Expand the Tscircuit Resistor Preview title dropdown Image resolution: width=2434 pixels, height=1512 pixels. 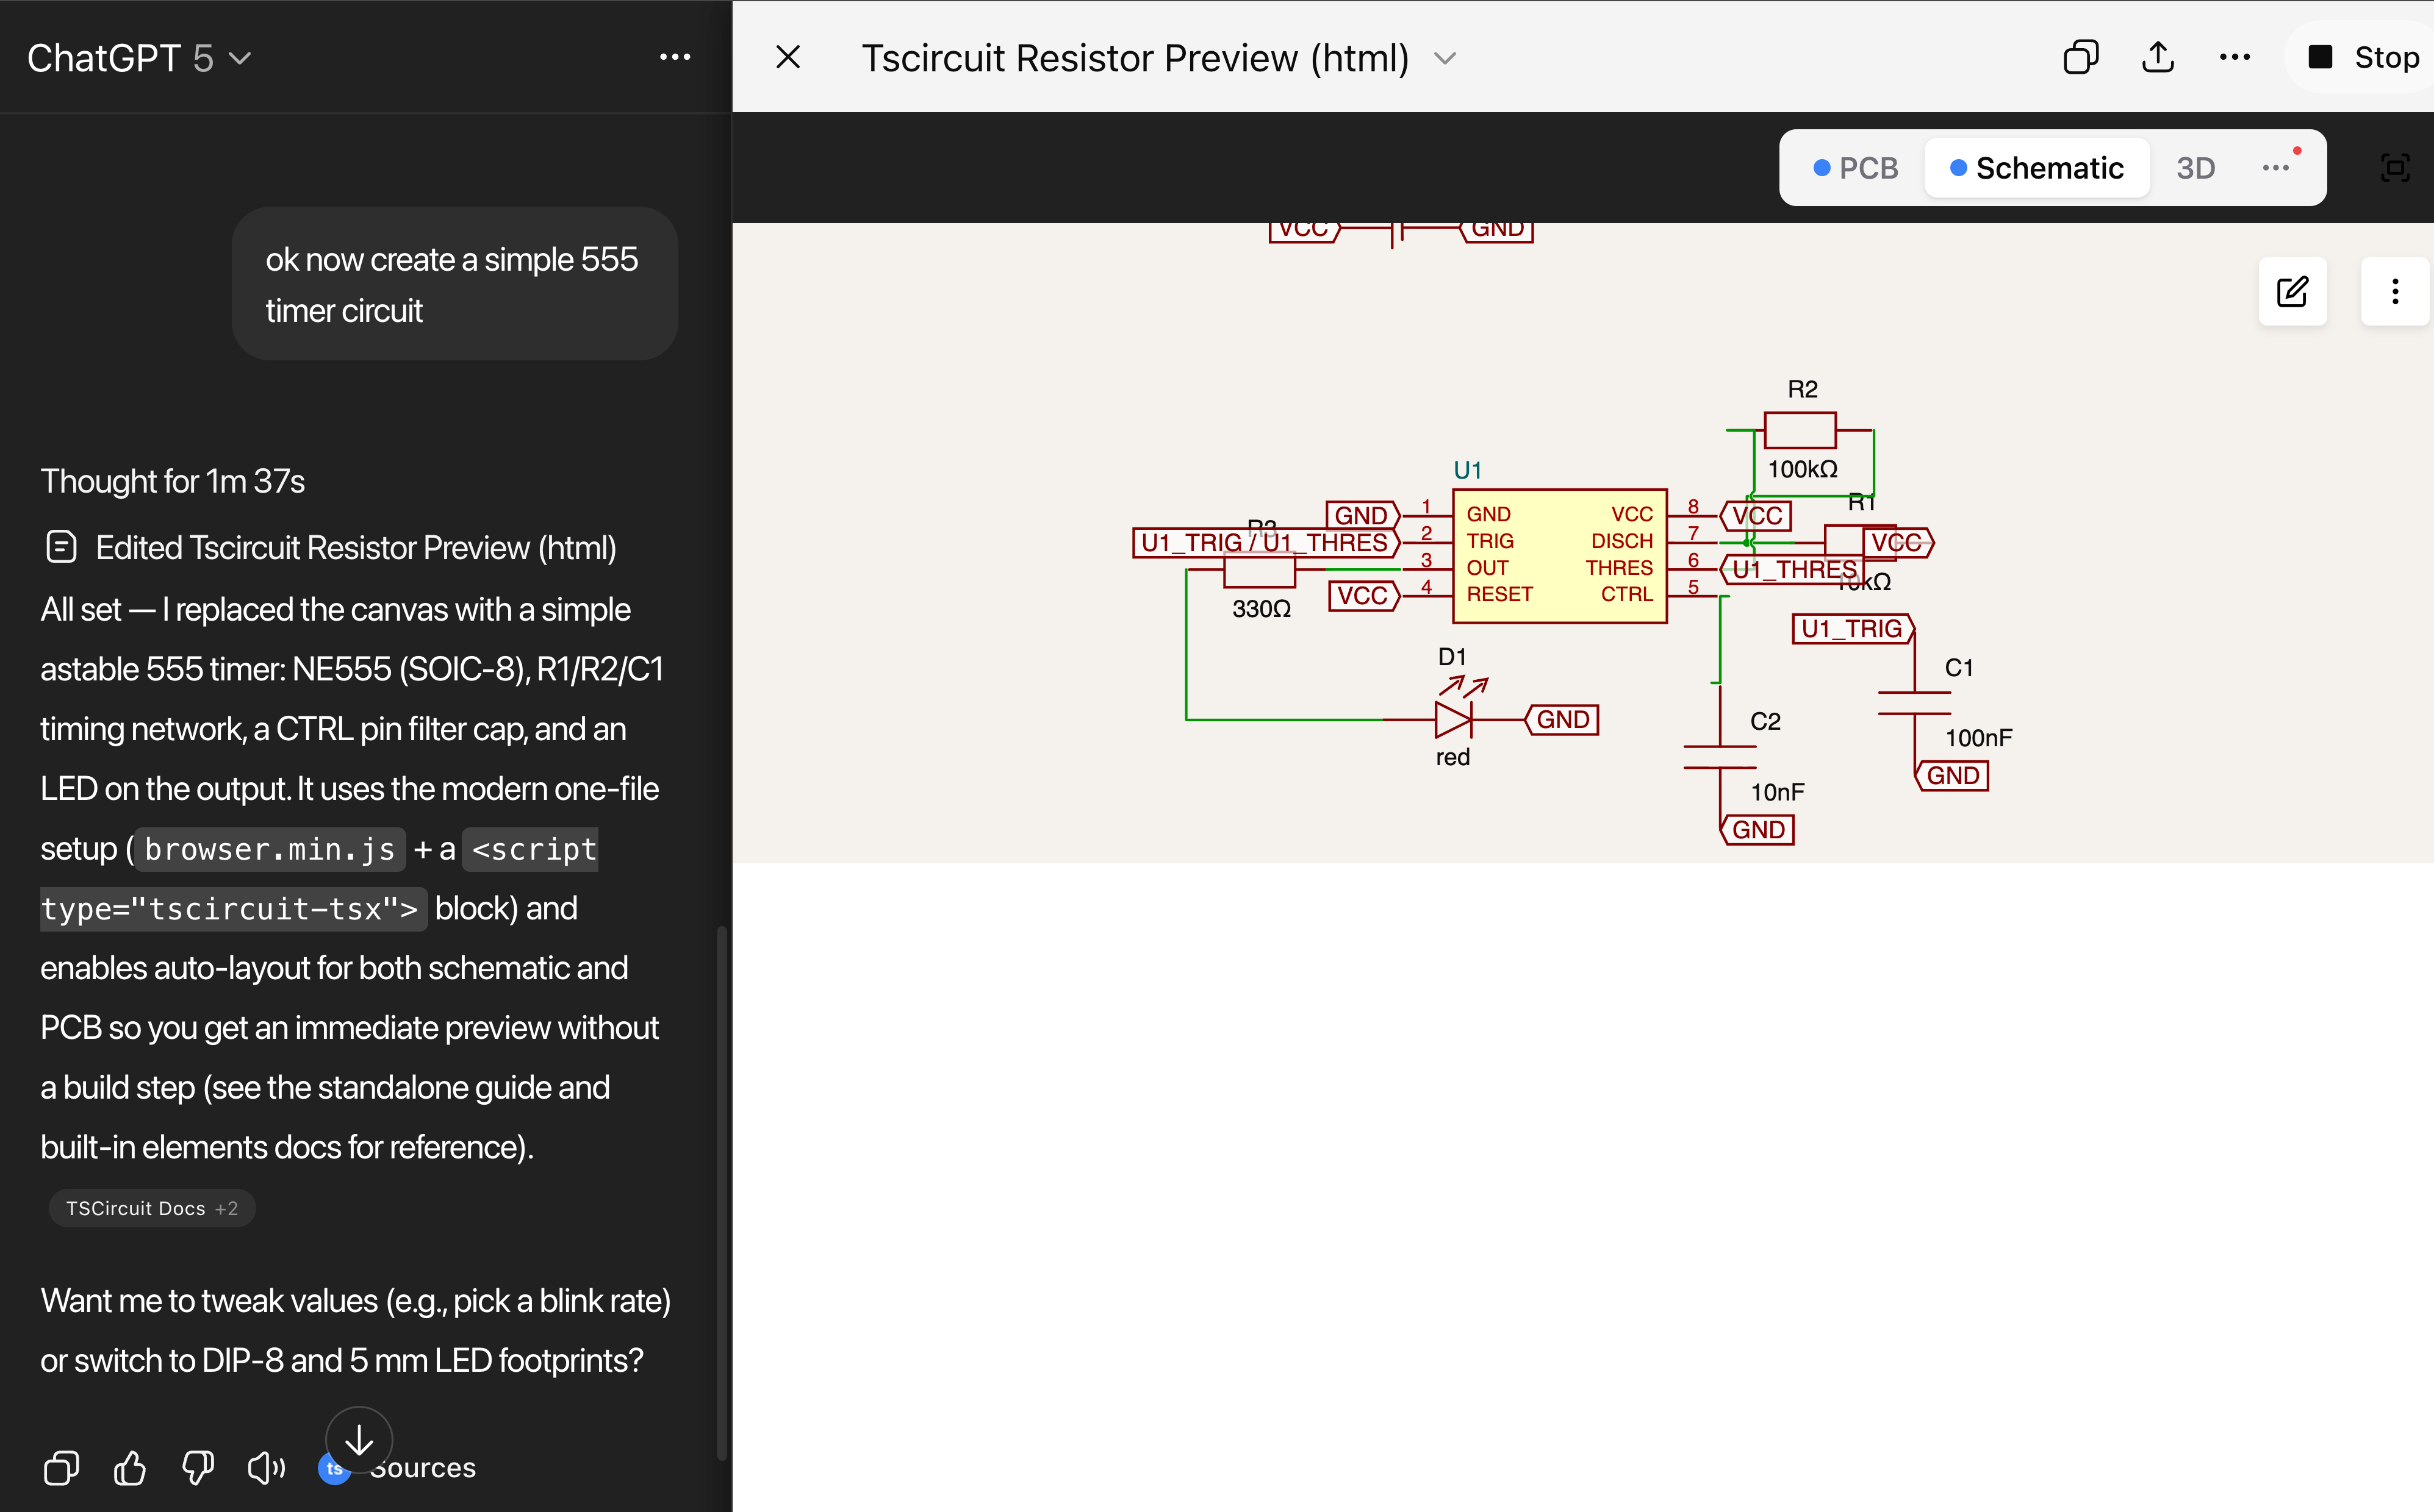(x=1445, y=58)
